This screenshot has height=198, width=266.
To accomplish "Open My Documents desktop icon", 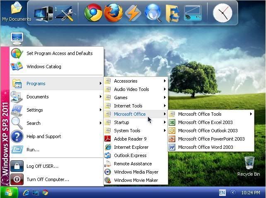I will point(17,12).
